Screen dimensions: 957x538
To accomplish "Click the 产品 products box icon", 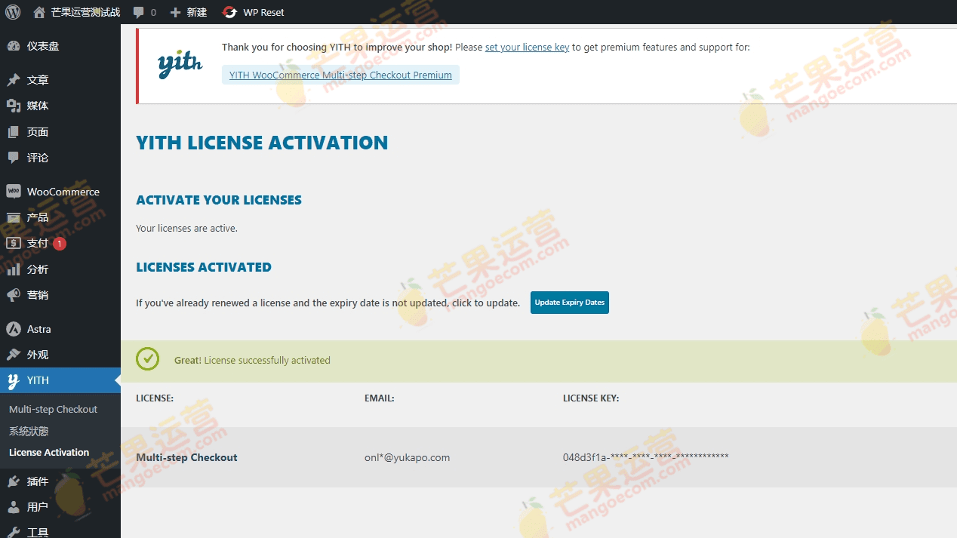I will pyautogui.click(x=14, y=217).
